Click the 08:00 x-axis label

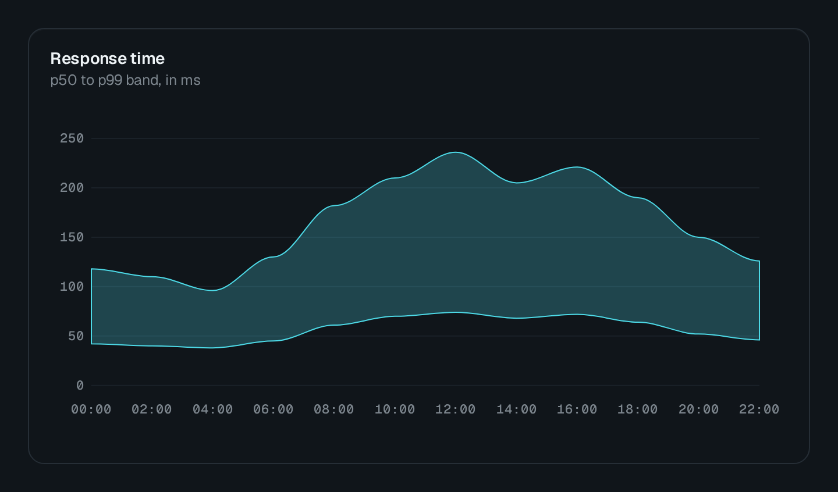click(x=334, y=409)
